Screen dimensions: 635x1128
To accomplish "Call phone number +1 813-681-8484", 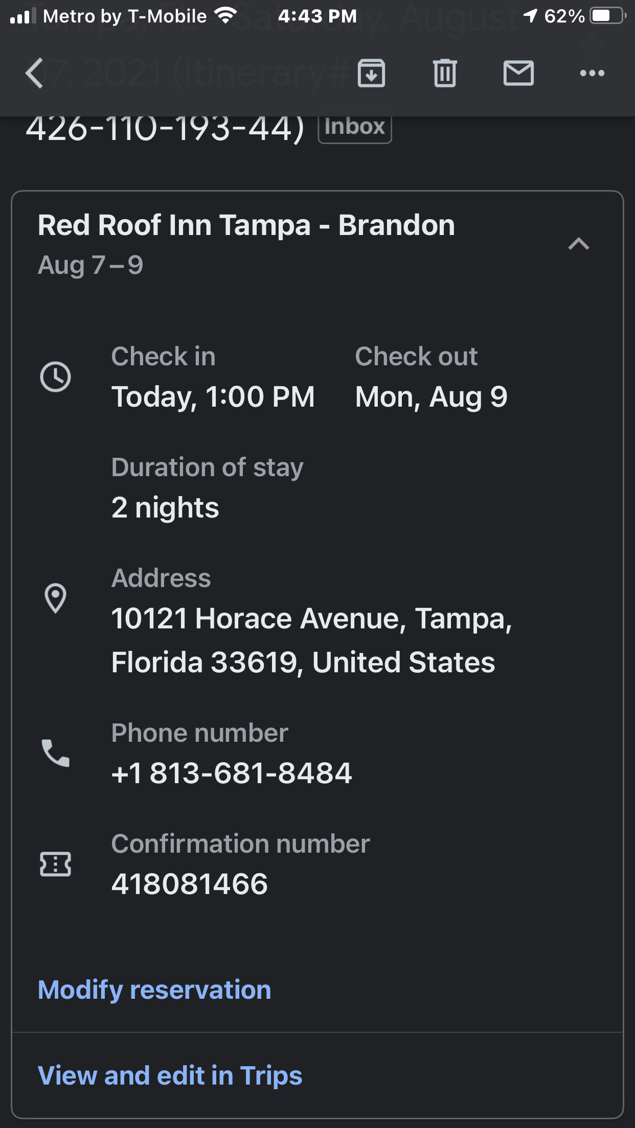I will tap(232, 773).
